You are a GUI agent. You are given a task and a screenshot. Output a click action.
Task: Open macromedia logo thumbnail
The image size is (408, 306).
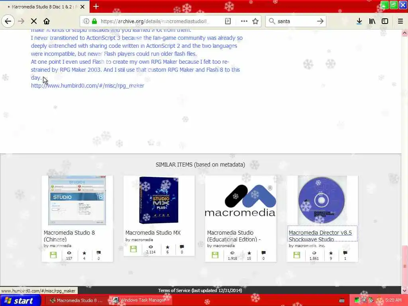point(240,200)
